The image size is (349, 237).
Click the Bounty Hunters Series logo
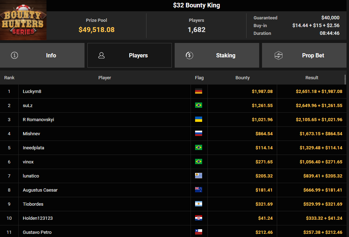23,20
